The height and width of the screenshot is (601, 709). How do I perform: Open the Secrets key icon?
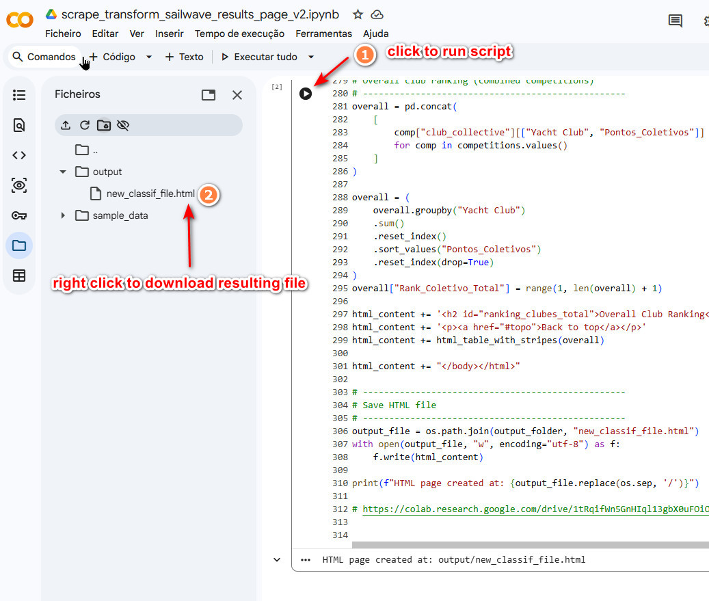click(x=19, y=215)
